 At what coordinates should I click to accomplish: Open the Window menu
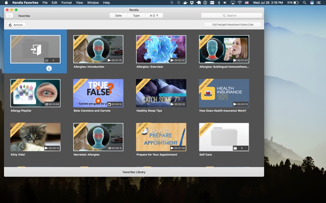(x=93, y=3)
